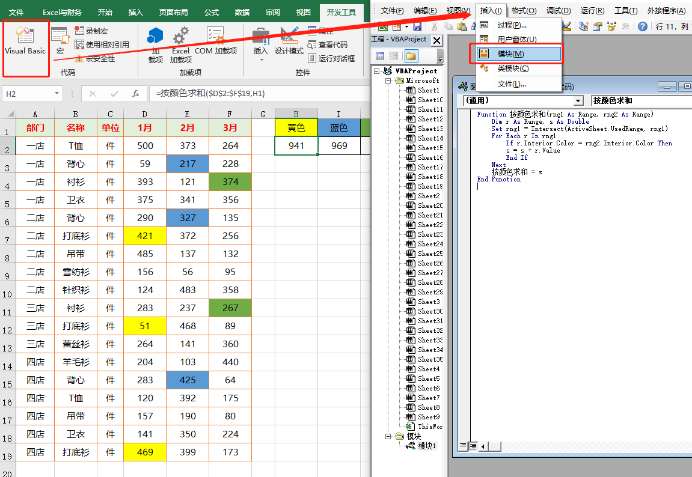The height and width of the screenshot is (477, 692).
Task: Open the 按颜色求和 procedure combo box
Action: (x=641, y=100)
